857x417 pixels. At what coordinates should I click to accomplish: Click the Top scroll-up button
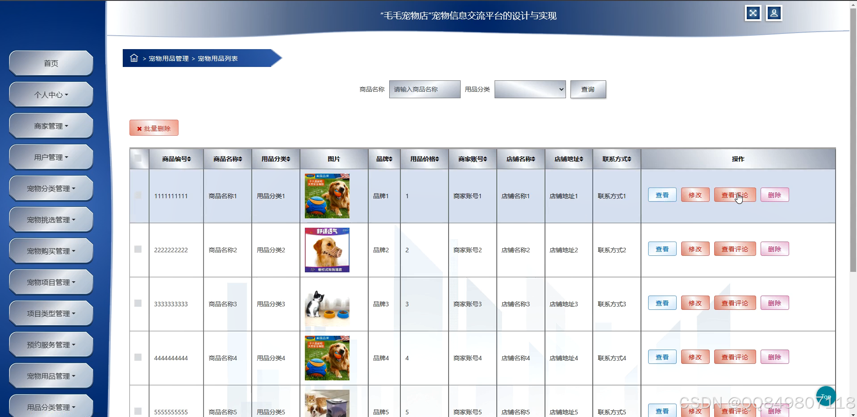click(826, 396)
